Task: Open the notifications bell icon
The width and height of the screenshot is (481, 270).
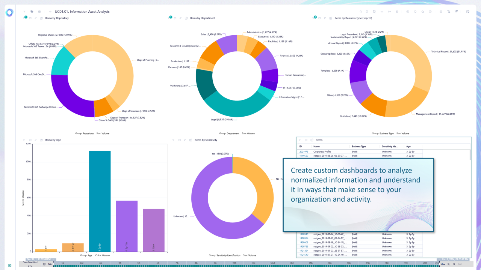Action: click(x=367, y=12)
